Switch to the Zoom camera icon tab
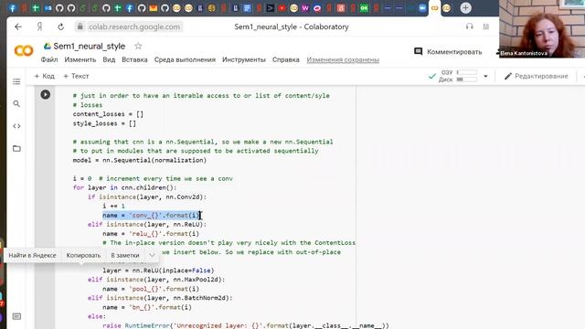This screenshot has width=585, height=329. 422,8
